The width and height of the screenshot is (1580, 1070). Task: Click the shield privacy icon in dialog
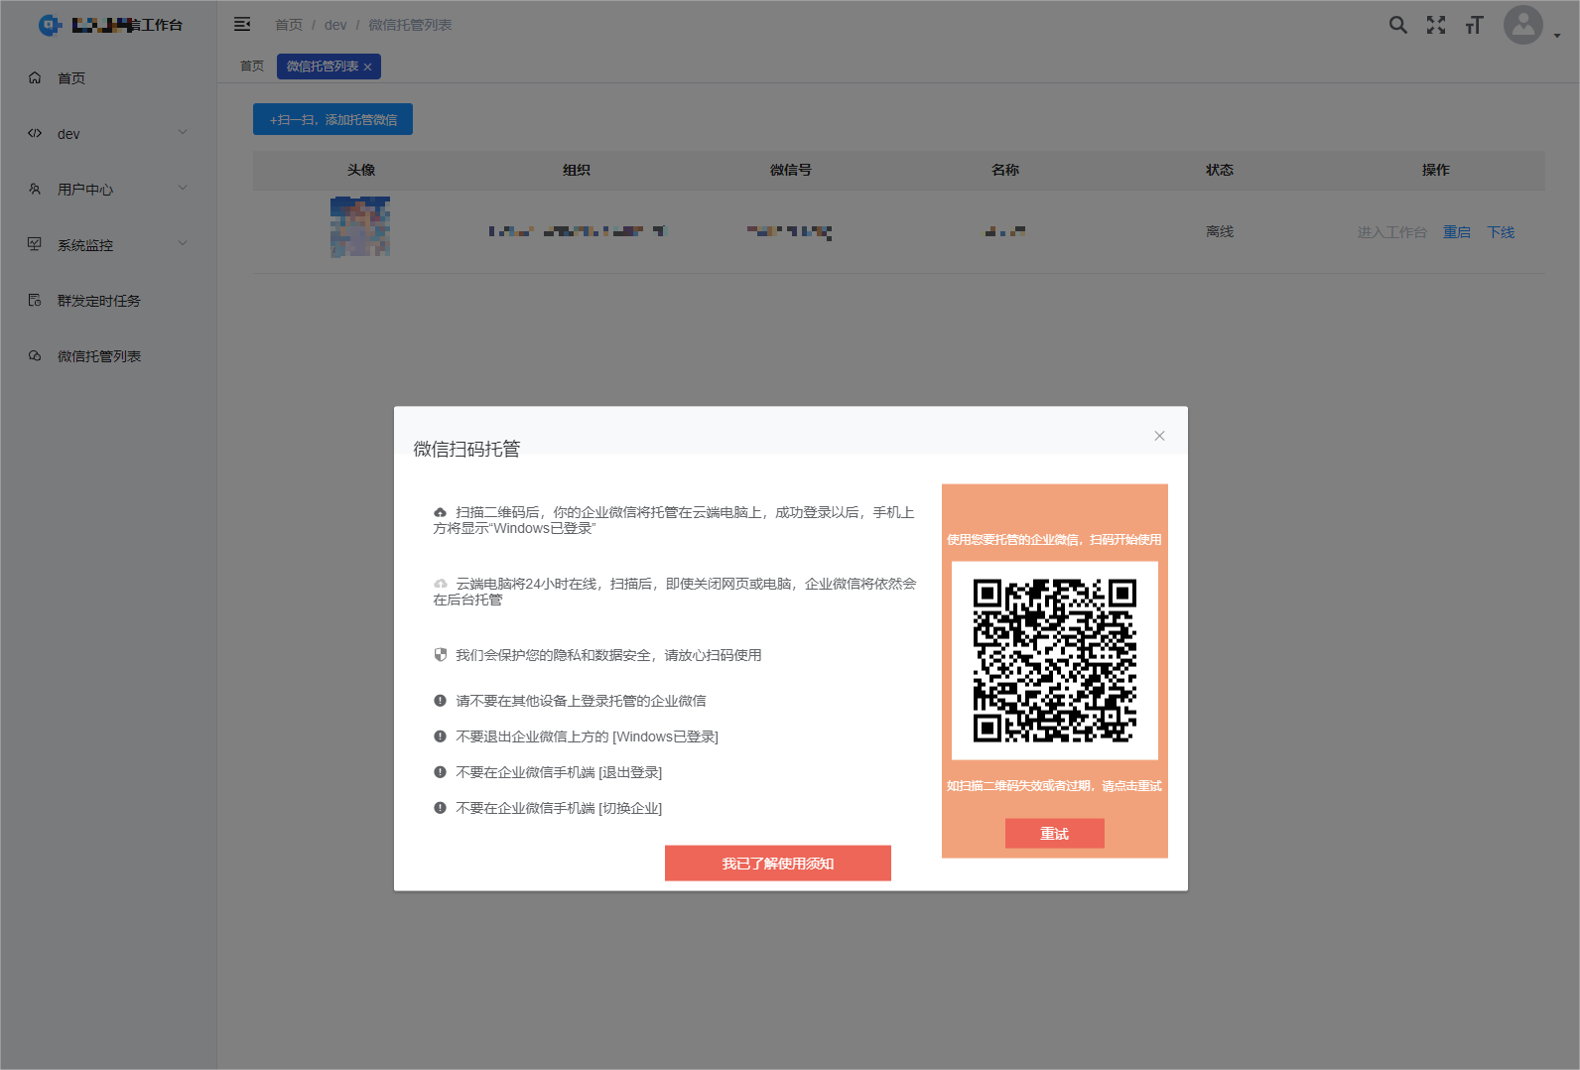(x=440, y=655)
